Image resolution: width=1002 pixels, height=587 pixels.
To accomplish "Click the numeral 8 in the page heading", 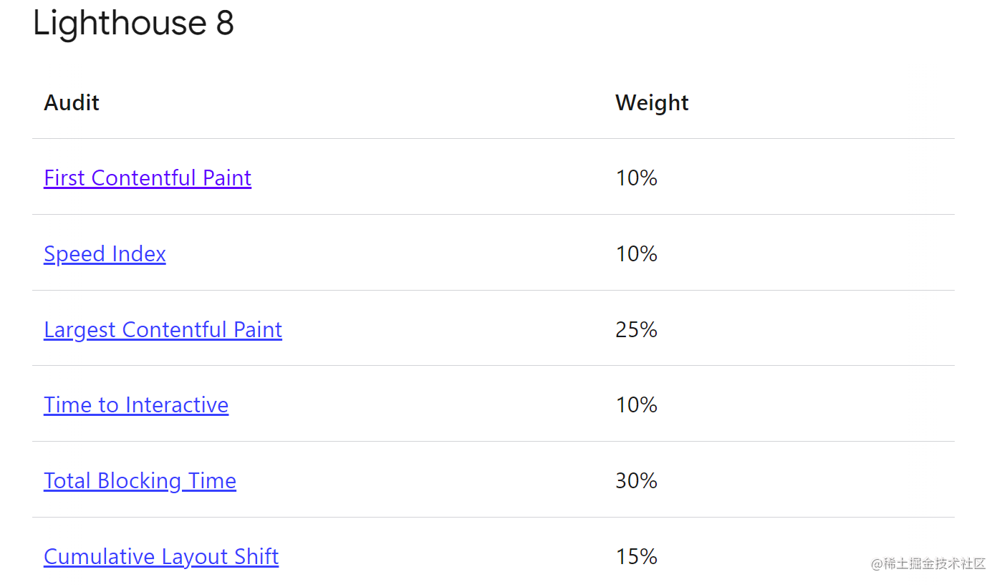I will (225, 23).
